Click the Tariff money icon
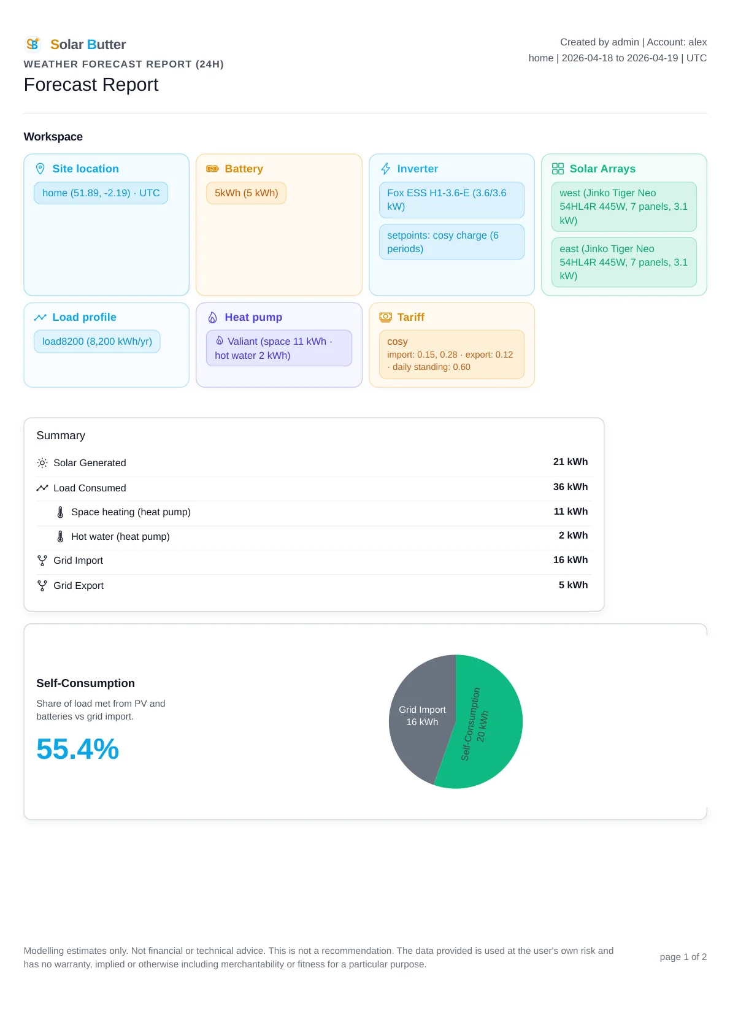 pos(385,317)
